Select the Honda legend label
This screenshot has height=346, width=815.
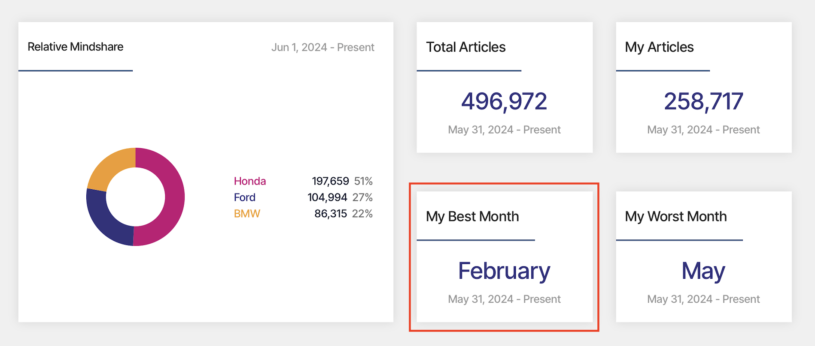(249, 181)
